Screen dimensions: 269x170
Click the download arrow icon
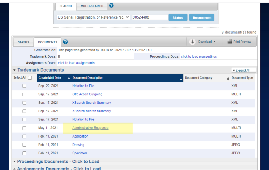[x=193, y=42]
